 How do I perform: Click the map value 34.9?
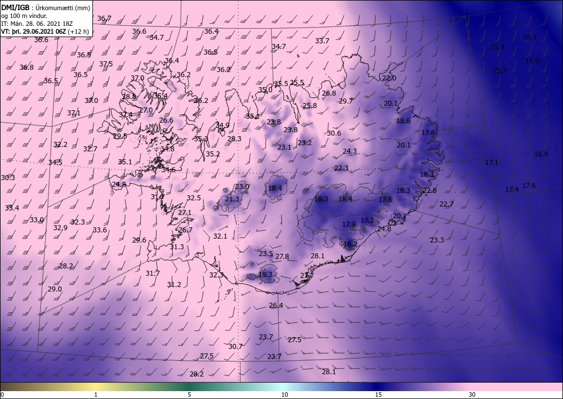[x=222, y=125]
